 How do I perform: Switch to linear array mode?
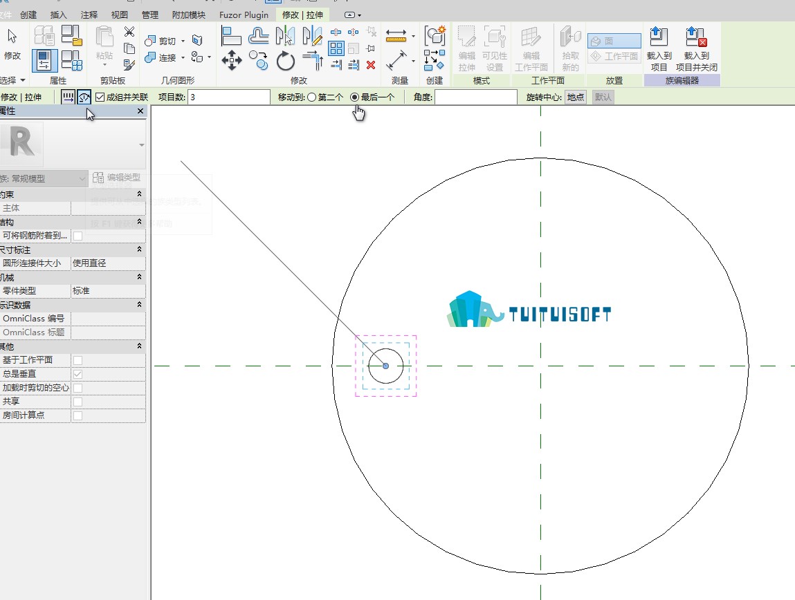click(x=68, y=97)
